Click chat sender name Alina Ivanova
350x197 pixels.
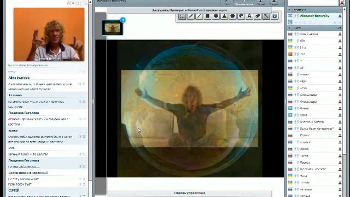[19, 78]
